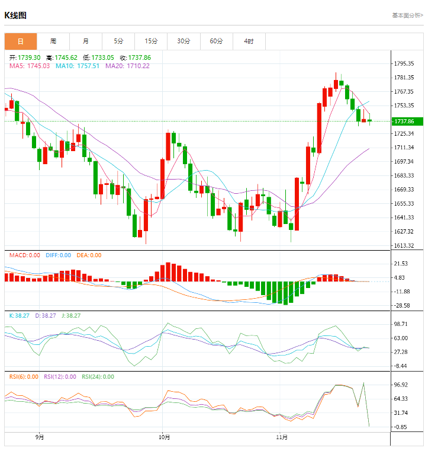Viewport: 425px width, 451px height.
Task: Click the 98.71 KDJ axis label
Action: (401, 324)
